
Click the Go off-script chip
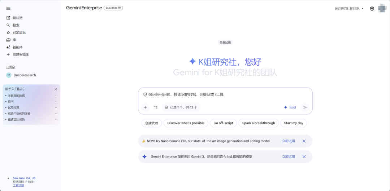[224, 123]
